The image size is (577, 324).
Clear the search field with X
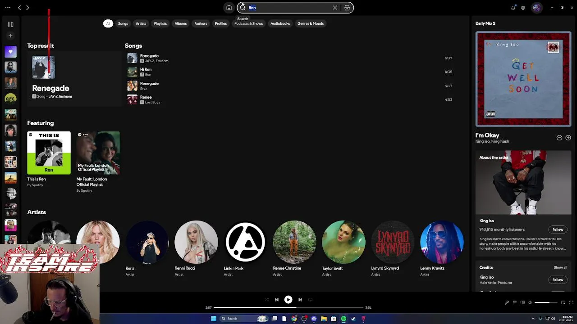coord(335,8)
